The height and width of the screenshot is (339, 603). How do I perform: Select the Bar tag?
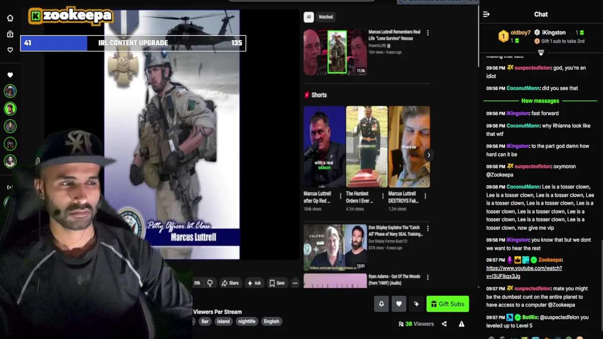[x=205, y=322]
